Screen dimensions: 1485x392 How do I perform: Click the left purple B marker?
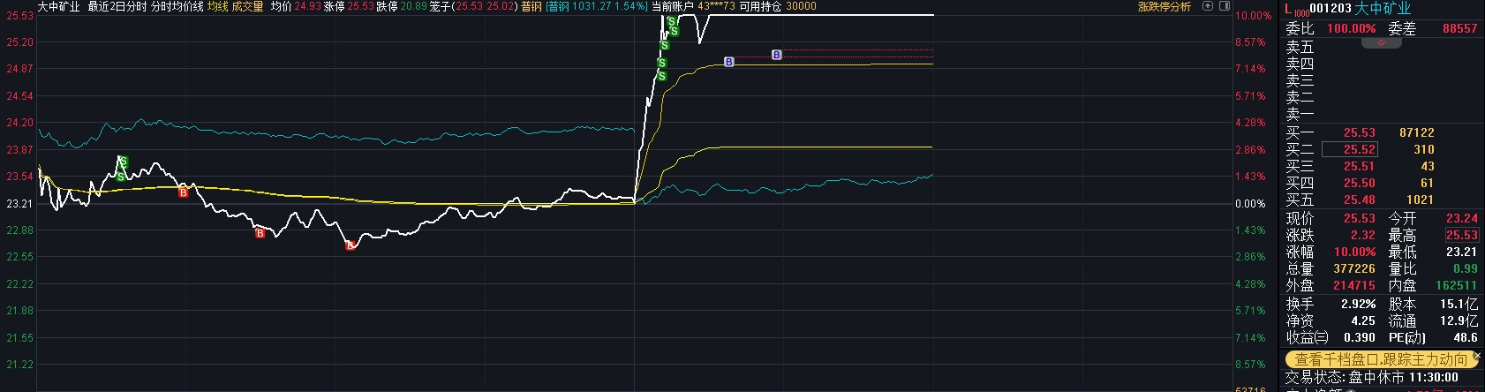coord(728,62)
